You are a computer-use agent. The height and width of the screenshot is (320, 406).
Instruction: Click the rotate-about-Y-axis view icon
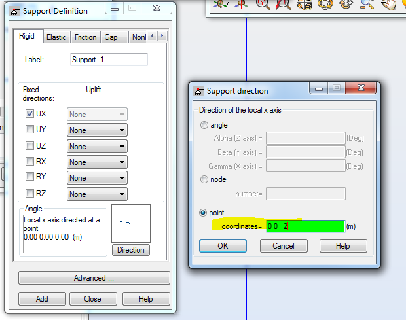coord(221,4)
